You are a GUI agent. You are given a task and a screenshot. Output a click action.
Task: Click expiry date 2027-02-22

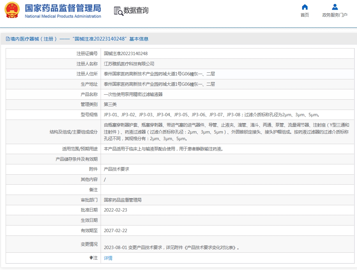tap(116, 230)
